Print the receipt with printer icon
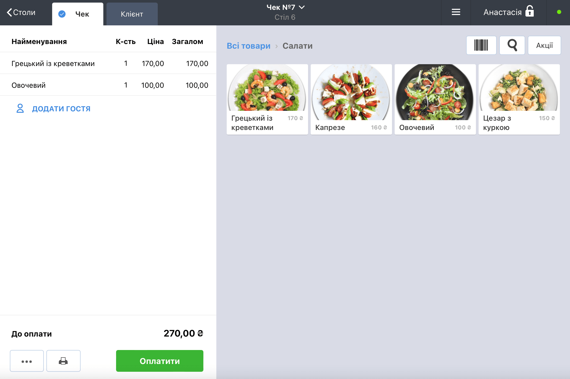 (x=63, y=361)
